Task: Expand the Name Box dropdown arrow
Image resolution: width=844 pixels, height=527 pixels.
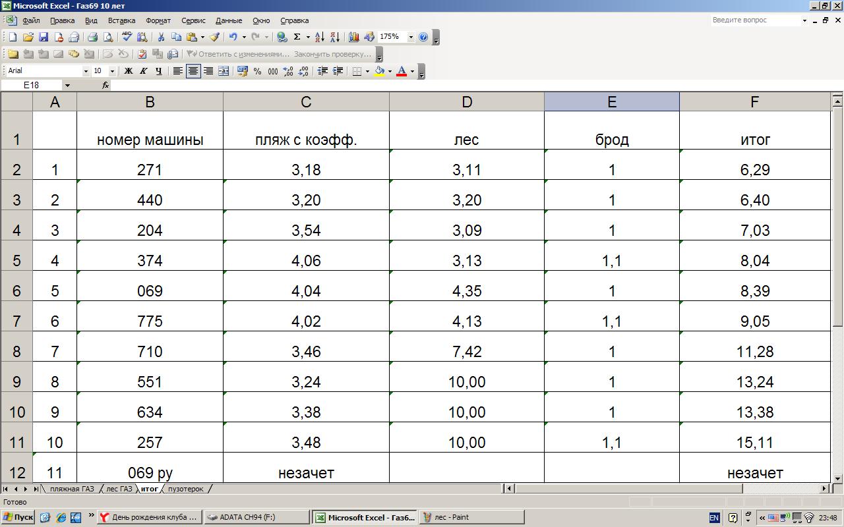Action: click(67, 86)
